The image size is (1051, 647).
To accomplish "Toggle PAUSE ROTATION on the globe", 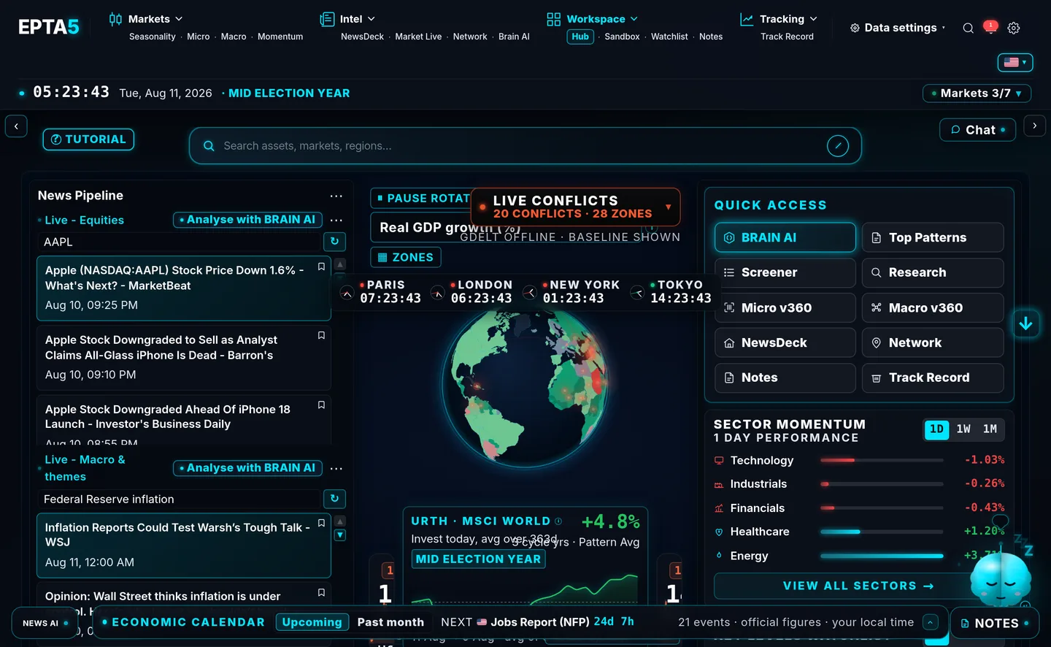I will pyautogui.click(x=422, y=199).
